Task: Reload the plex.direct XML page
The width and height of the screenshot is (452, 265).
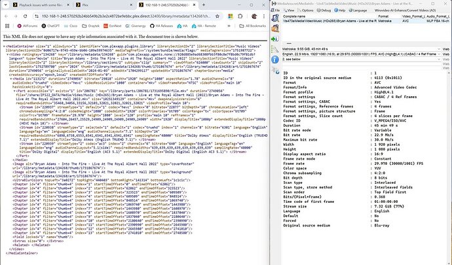Action: [26, 16]
